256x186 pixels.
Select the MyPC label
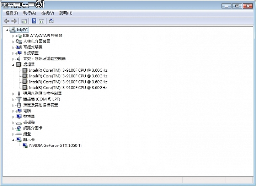[x=22, y=30]
